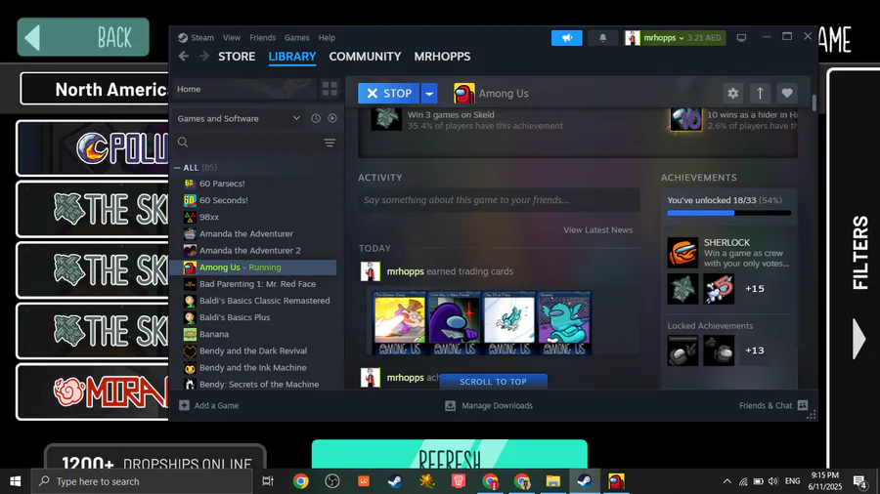880x494 pixels.
Task: Sort library by recent activity clock icon
Action: pyautogui.click(x=316, y=119)
